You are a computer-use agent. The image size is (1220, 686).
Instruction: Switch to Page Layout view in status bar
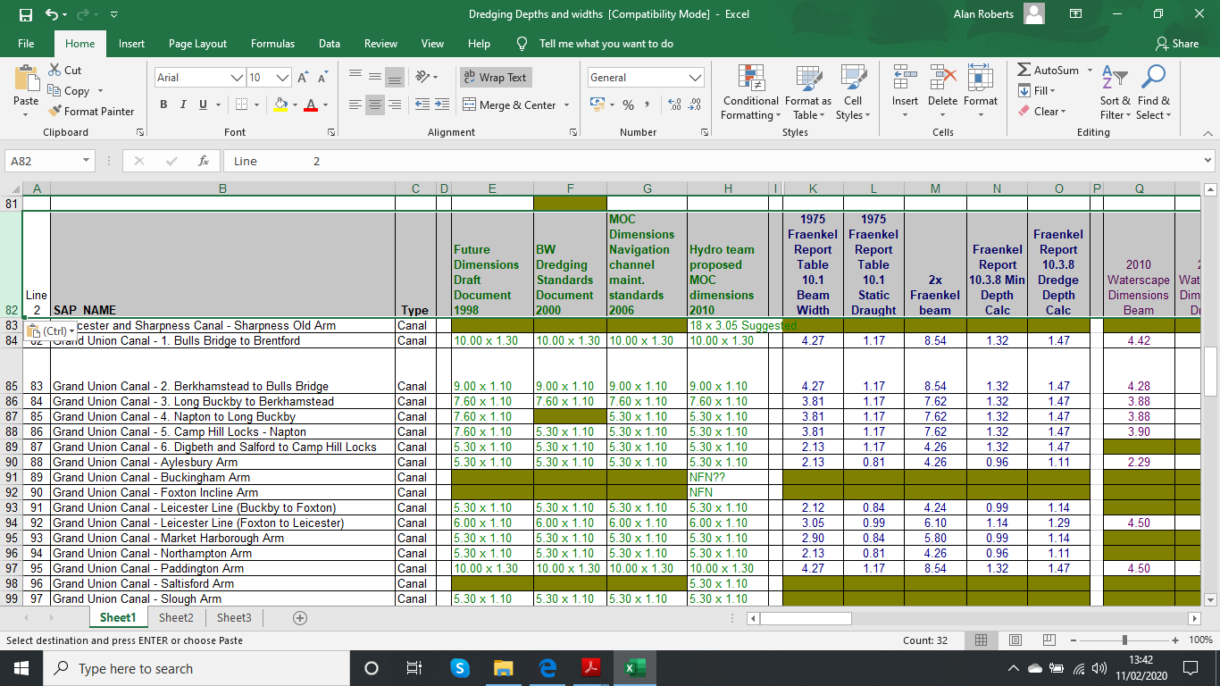point(1015,640)
